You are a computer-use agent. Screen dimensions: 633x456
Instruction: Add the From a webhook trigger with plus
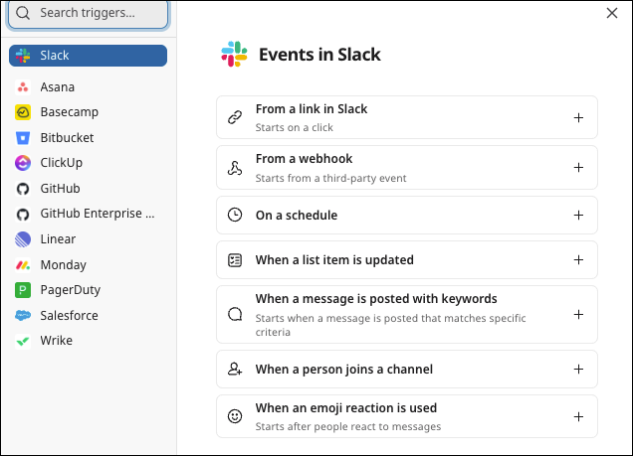[578, 167]
